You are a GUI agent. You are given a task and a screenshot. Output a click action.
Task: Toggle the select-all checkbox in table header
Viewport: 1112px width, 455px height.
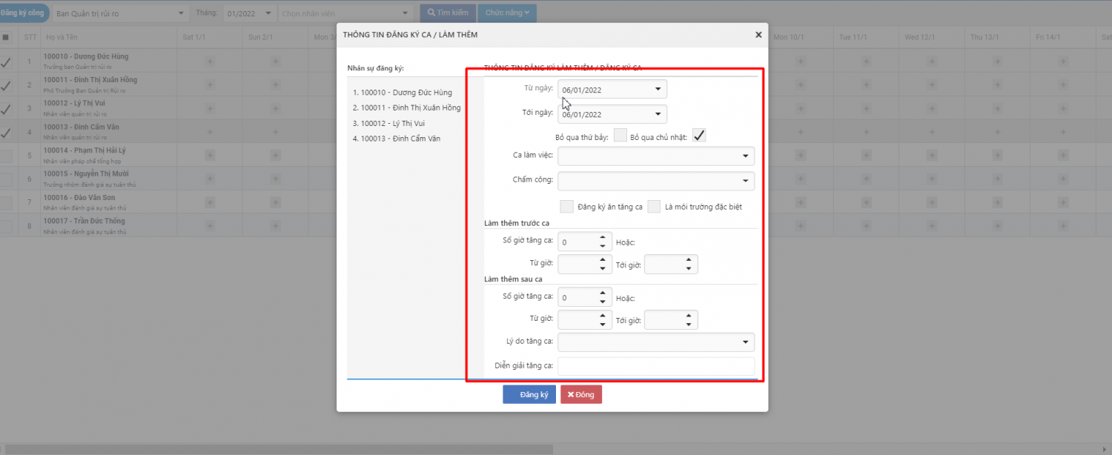click(6, 36)
